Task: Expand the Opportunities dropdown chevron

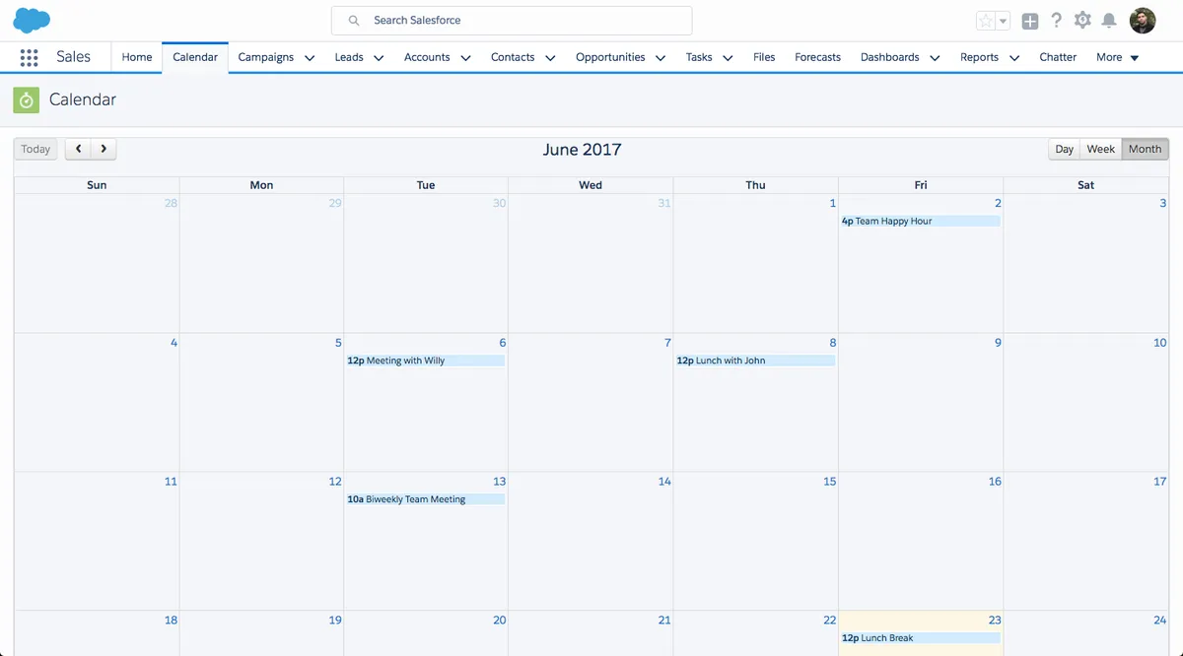Action: (661, 58)
